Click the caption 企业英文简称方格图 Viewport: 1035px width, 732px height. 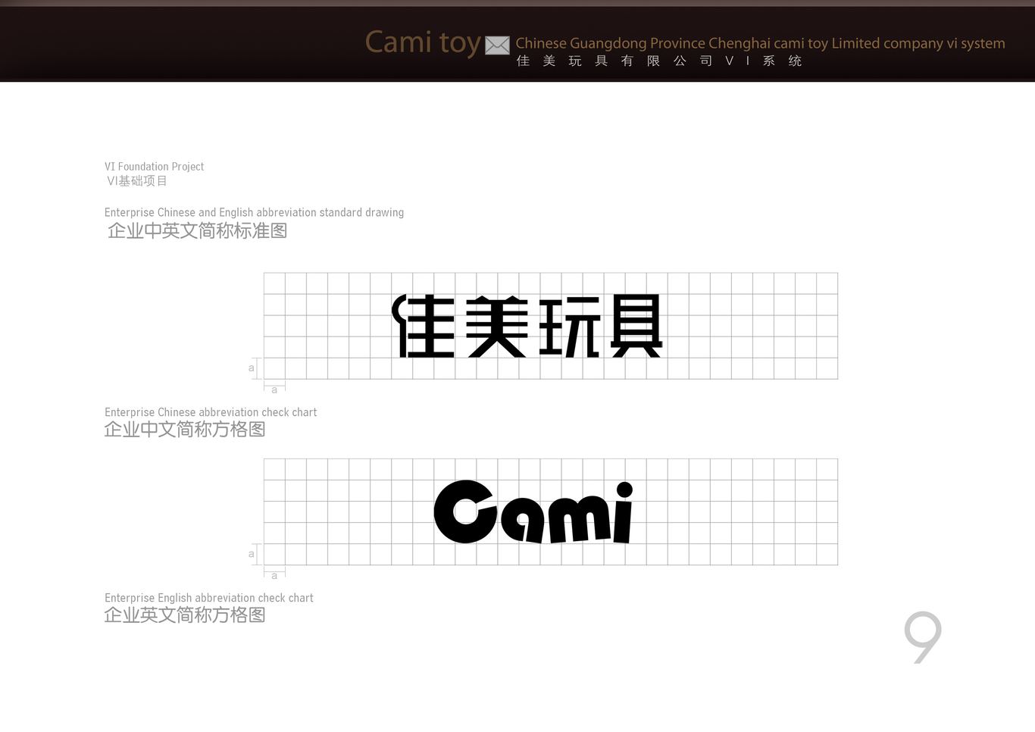click(x=185, y=615)
